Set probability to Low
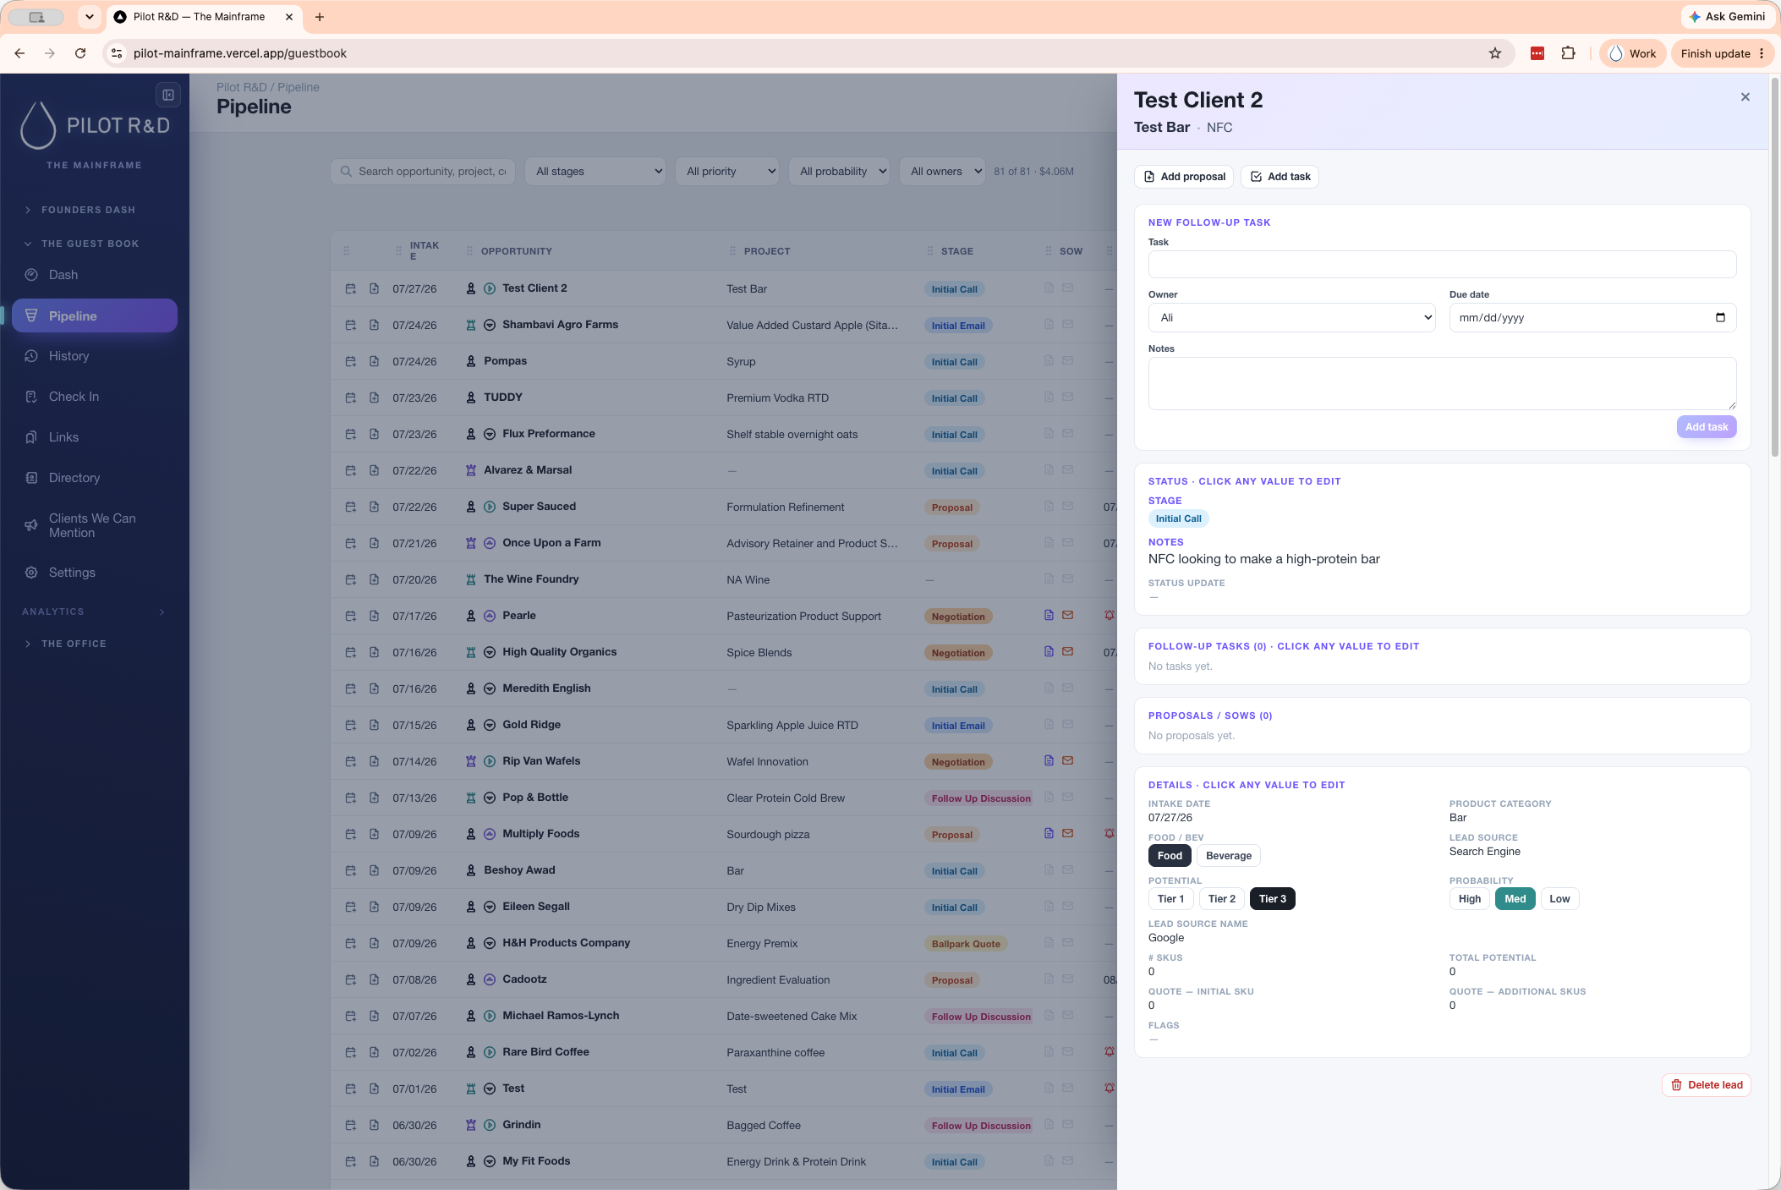This screenshot has width=1781, height=1190. pos(1560,899)
